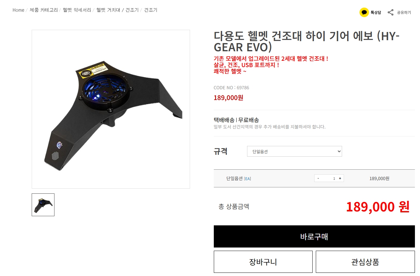Go to Home breadcrumb
The height and width of the screenshot is (276, 420).
[x=18, y=10]
